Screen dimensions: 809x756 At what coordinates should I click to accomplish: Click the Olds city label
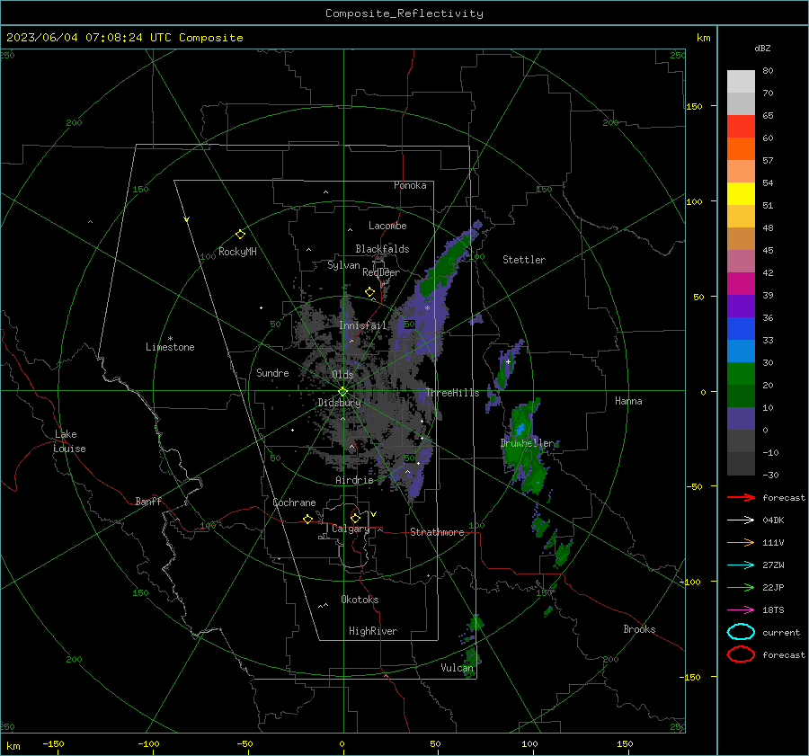click(x=343, y=375)
